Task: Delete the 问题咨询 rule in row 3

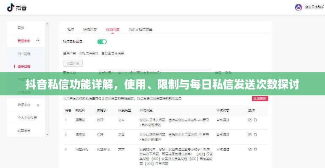Action: 255,149
